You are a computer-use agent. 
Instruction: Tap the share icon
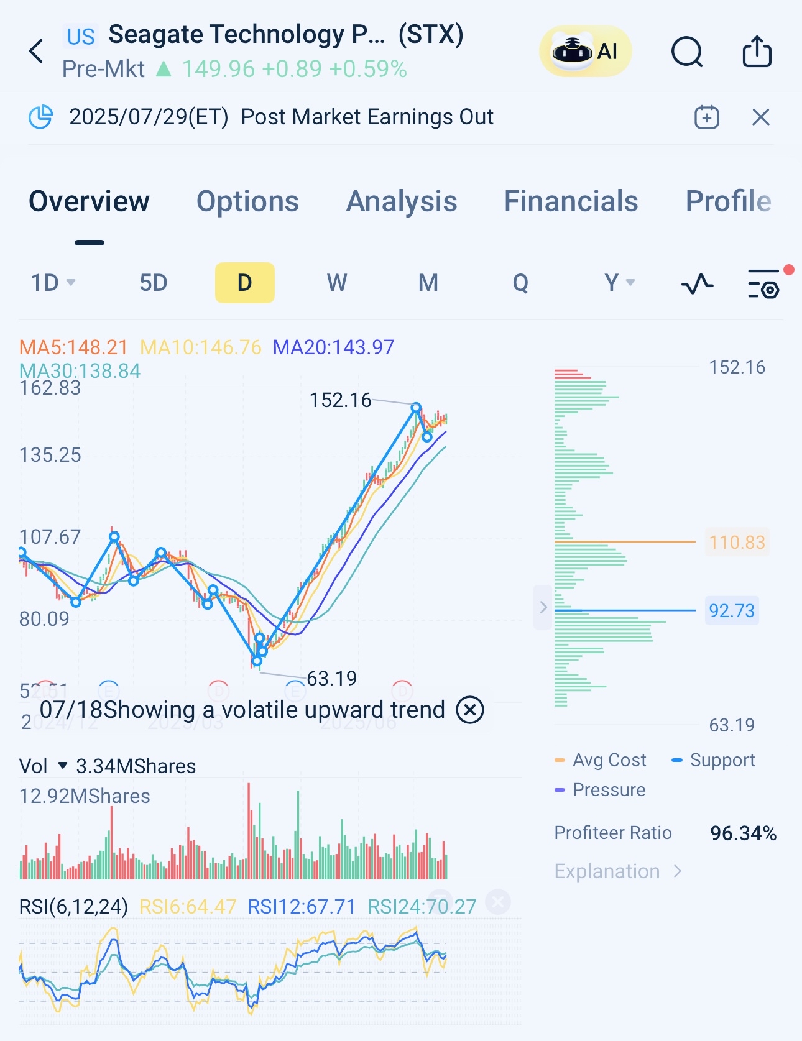[x=757, y=52]
